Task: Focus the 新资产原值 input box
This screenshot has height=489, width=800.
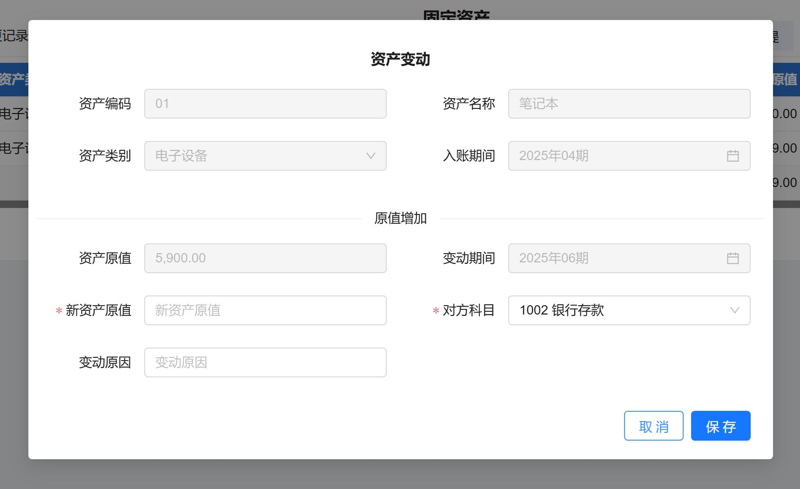Action: [265, 310]
